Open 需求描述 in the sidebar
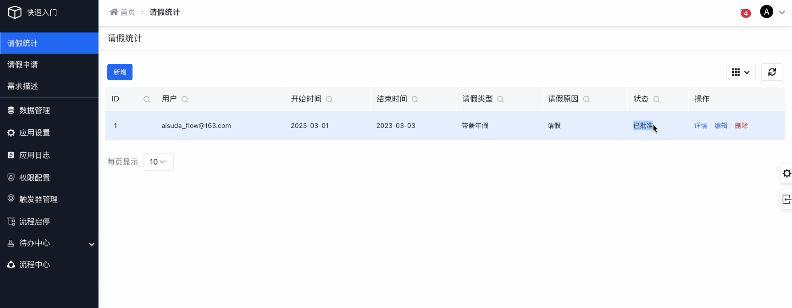 49,86
